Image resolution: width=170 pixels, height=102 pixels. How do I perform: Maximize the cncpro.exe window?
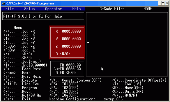coord(163,3)
